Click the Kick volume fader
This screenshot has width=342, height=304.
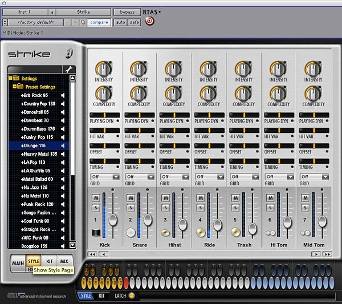[x=113, y=220]
